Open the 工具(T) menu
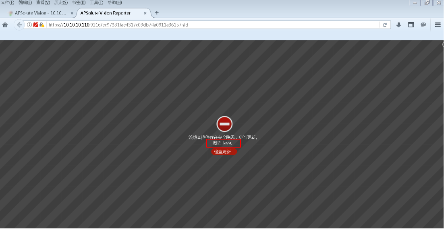Screen dimensions: 444x230 pyautogui.click(x=96, y=2)
